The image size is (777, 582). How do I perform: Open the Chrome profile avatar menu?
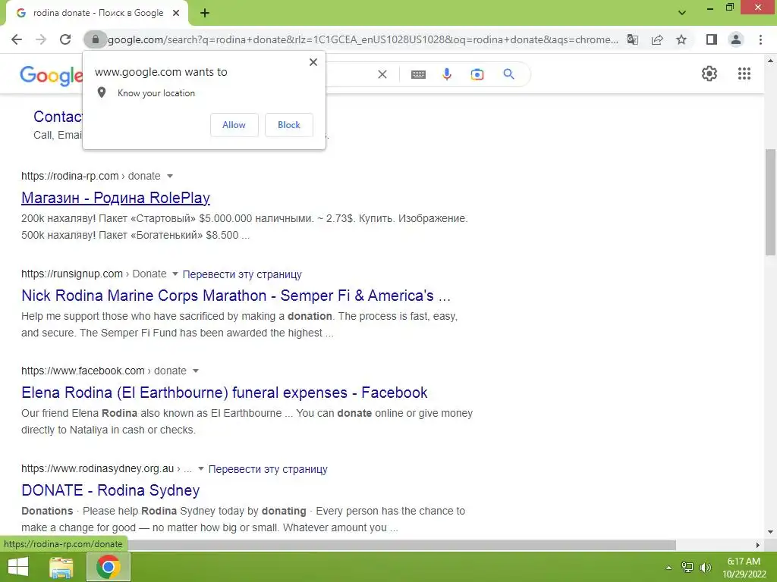point(736,39)
